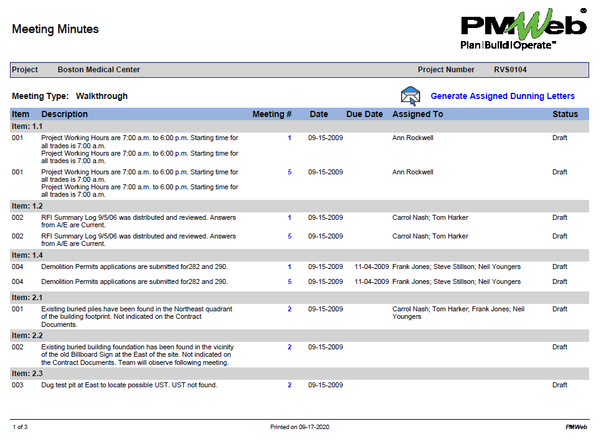
Task: Select the Item: 1.1 group header
Action: (300, 126)
